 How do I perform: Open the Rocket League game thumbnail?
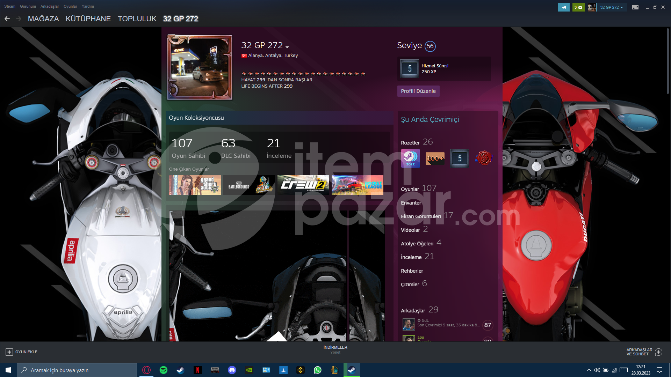[358, 185]
